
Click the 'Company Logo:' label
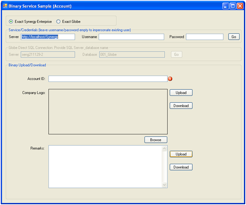click(x=34, y=93)
